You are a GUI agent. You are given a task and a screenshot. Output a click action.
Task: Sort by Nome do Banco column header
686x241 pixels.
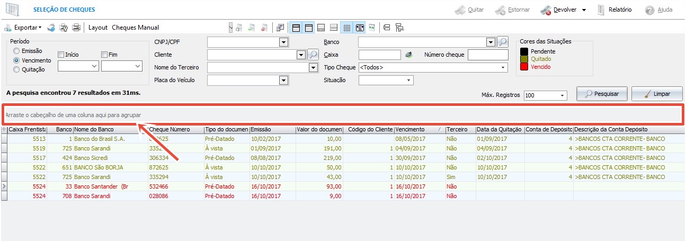tap(110, 130)
